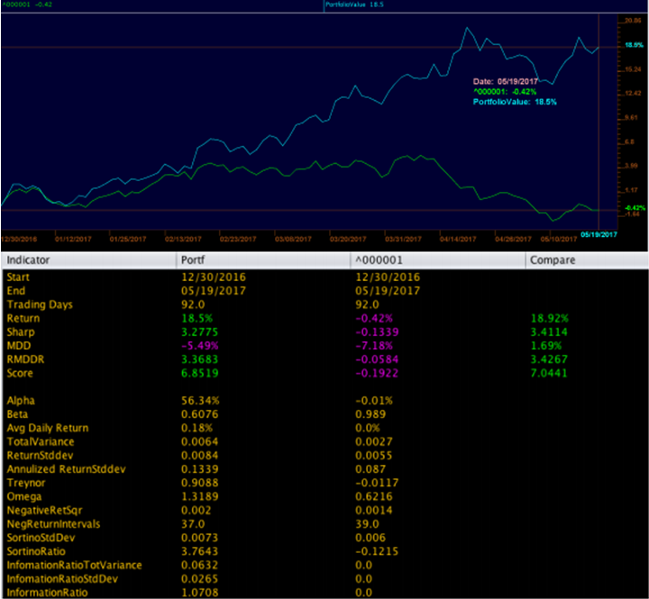Screen dimensions: 649x599
Task: Click the Portf MDD value -5.49%
Action: [200, 346]
